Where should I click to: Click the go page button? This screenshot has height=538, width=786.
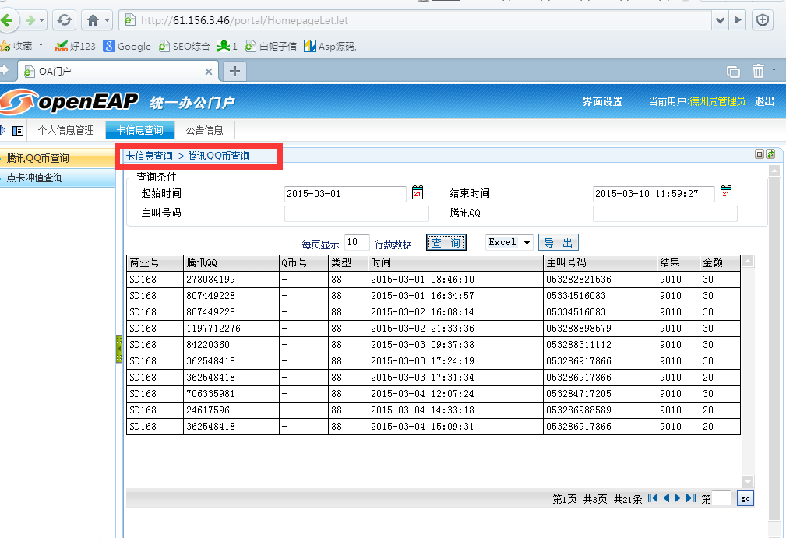(x=745, y=498)
